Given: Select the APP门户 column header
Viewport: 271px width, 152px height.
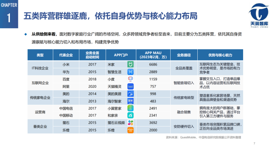Looking at the screenshot, I should pos(121,55).
